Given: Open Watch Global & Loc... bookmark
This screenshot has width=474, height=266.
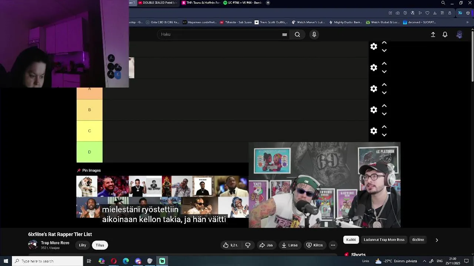Looking at the screenshot, I should pos(383,22).
